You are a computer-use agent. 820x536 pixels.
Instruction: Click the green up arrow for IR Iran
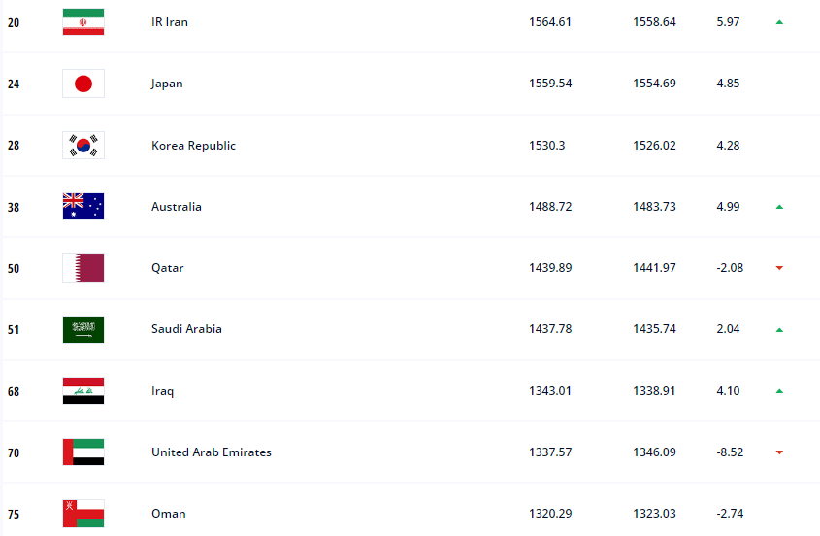tap(779, 22)
